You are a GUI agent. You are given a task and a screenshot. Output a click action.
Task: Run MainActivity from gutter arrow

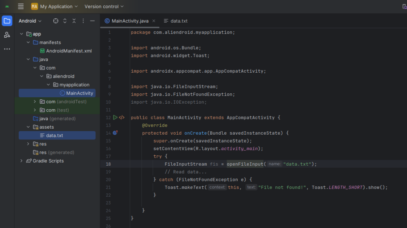point(115,118)
